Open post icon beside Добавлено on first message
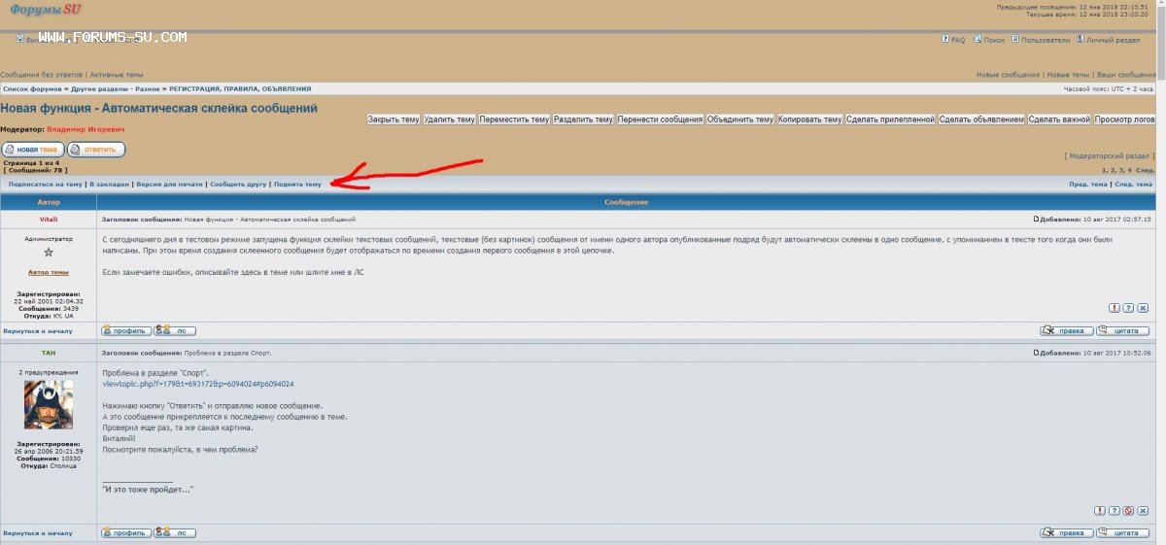 tap(1037, 219)
